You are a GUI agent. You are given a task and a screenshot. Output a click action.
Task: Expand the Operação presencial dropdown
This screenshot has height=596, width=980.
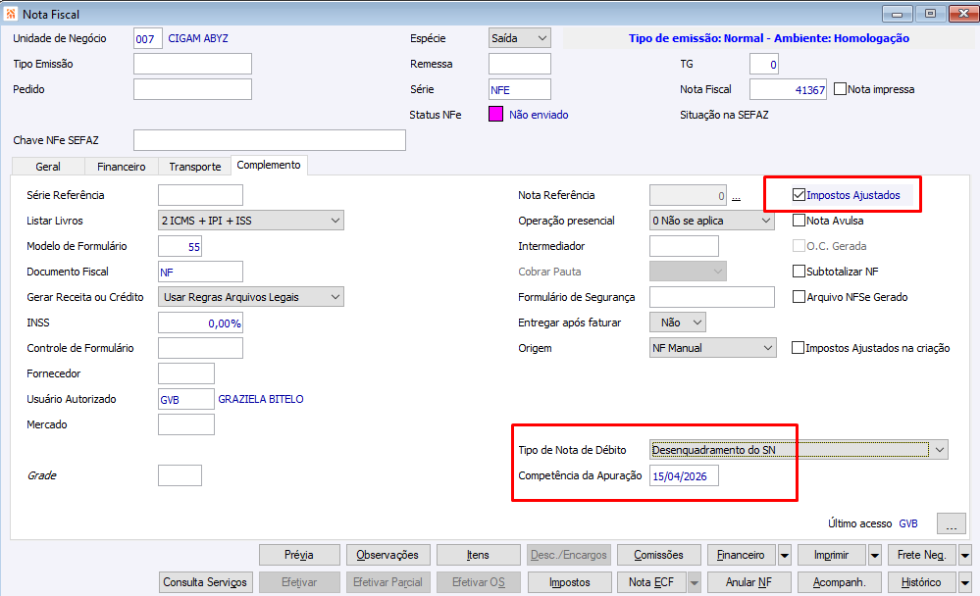pos(712,221)
